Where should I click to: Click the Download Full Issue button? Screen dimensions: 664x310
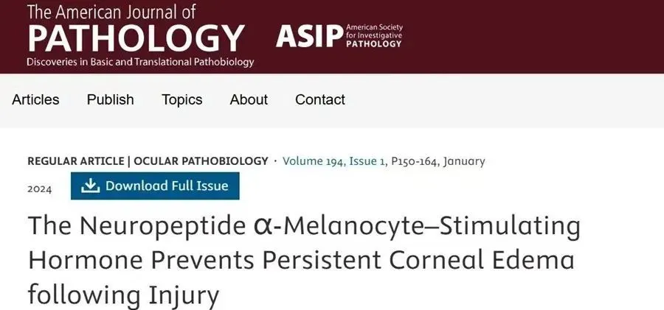point(155,186)
